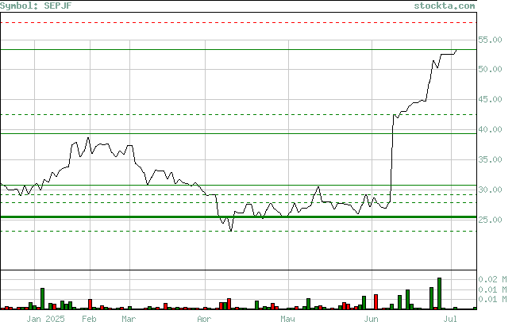The width and height of the screenshot is (520, 322).
Task: Click the 0.02 M volume axis label
Action: 492,280
